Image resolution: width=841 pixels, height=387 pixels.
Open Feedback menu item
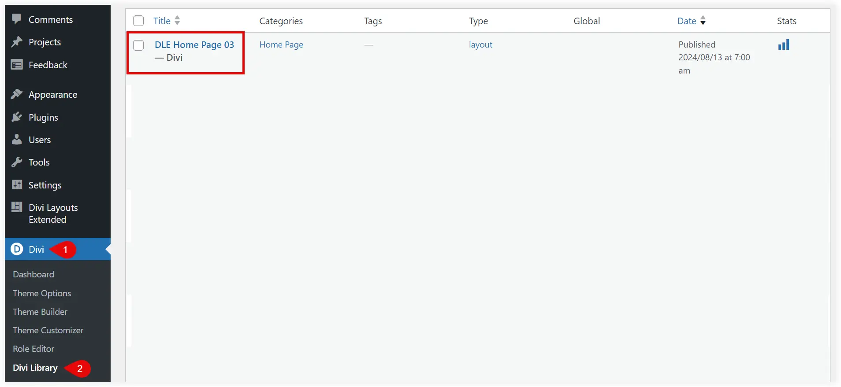pos(48,65)
